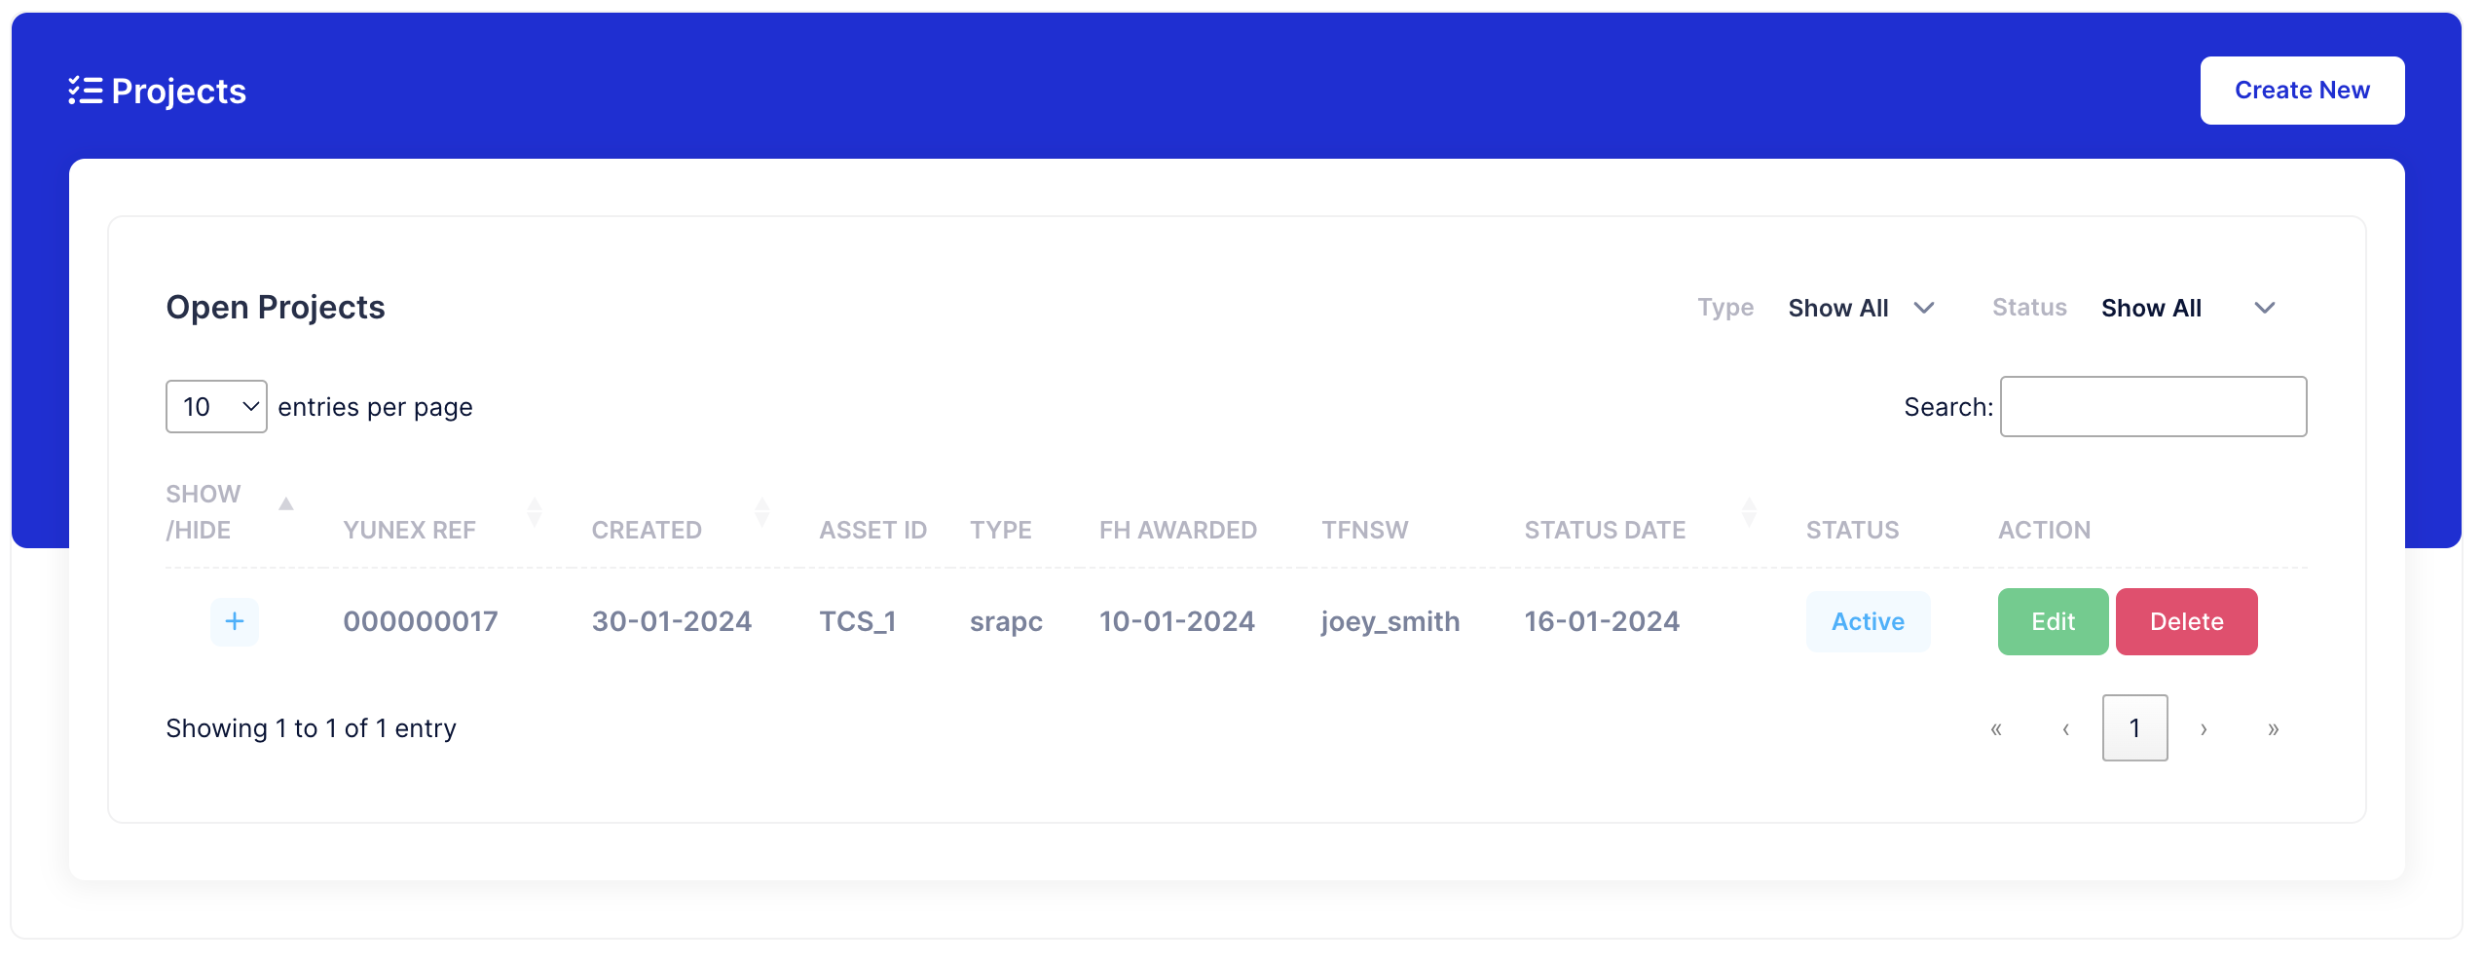Click the Projects page title

(179, 91)
